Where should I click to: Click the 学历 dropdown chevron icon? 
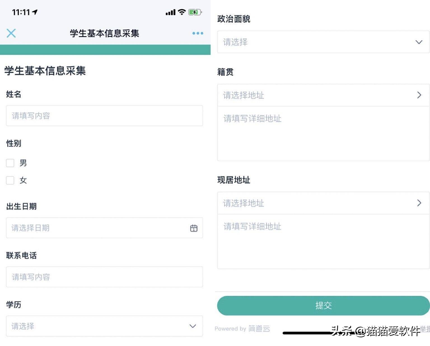pyautogui.click(x=192, y=326)
